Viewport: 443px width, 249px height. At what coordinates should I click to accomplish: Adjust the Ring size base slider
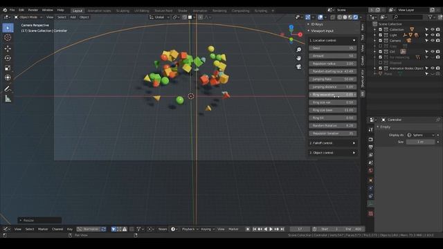pyautogui.click(x=332, y=110)
